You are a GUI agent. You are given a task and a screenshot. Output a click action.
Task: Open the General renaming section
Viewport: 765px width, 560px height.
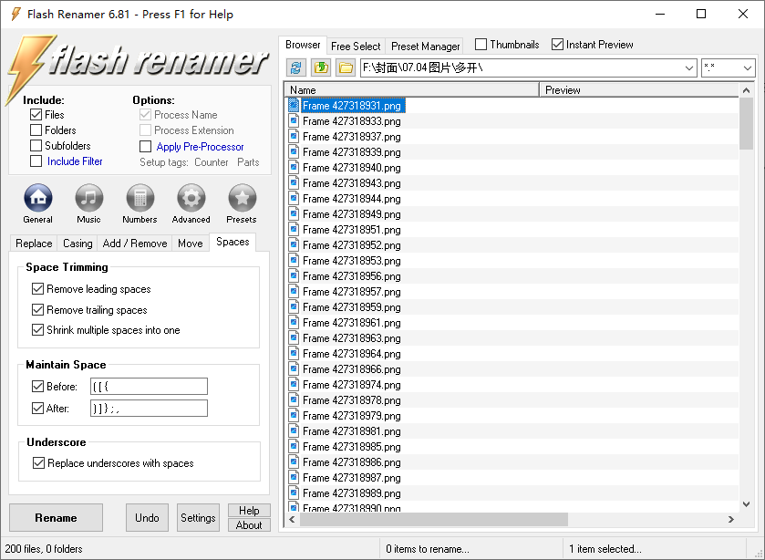[37, 198]
